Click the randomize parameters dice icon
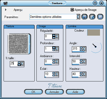This screenshot has width=107, height=99. pos(92,17)
